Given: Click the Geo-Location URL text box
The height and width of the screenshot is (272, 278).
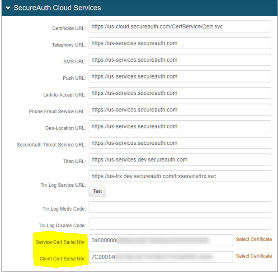Looking at the screenshot, I should [180, 126].
